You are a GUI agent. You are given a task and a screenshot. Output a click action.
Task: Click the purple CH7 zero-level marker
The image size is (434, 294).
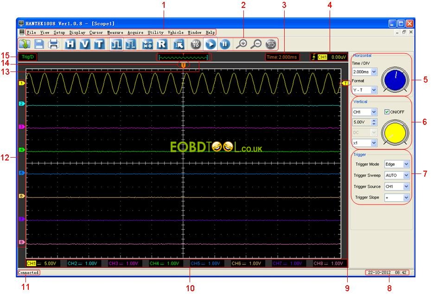coord(22,219)
